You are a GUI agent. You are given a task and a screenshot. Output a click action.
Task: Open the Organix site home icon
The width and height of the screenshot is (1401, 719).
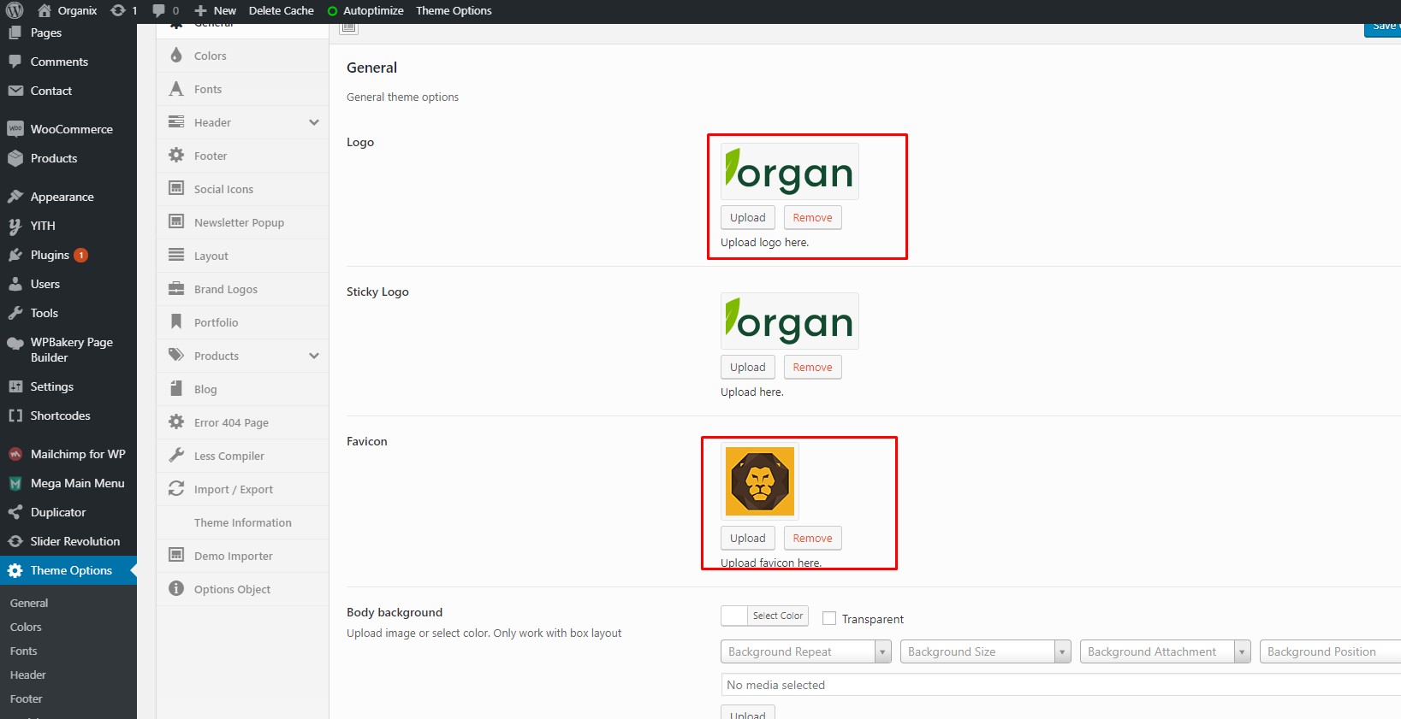tap(45, 10)
